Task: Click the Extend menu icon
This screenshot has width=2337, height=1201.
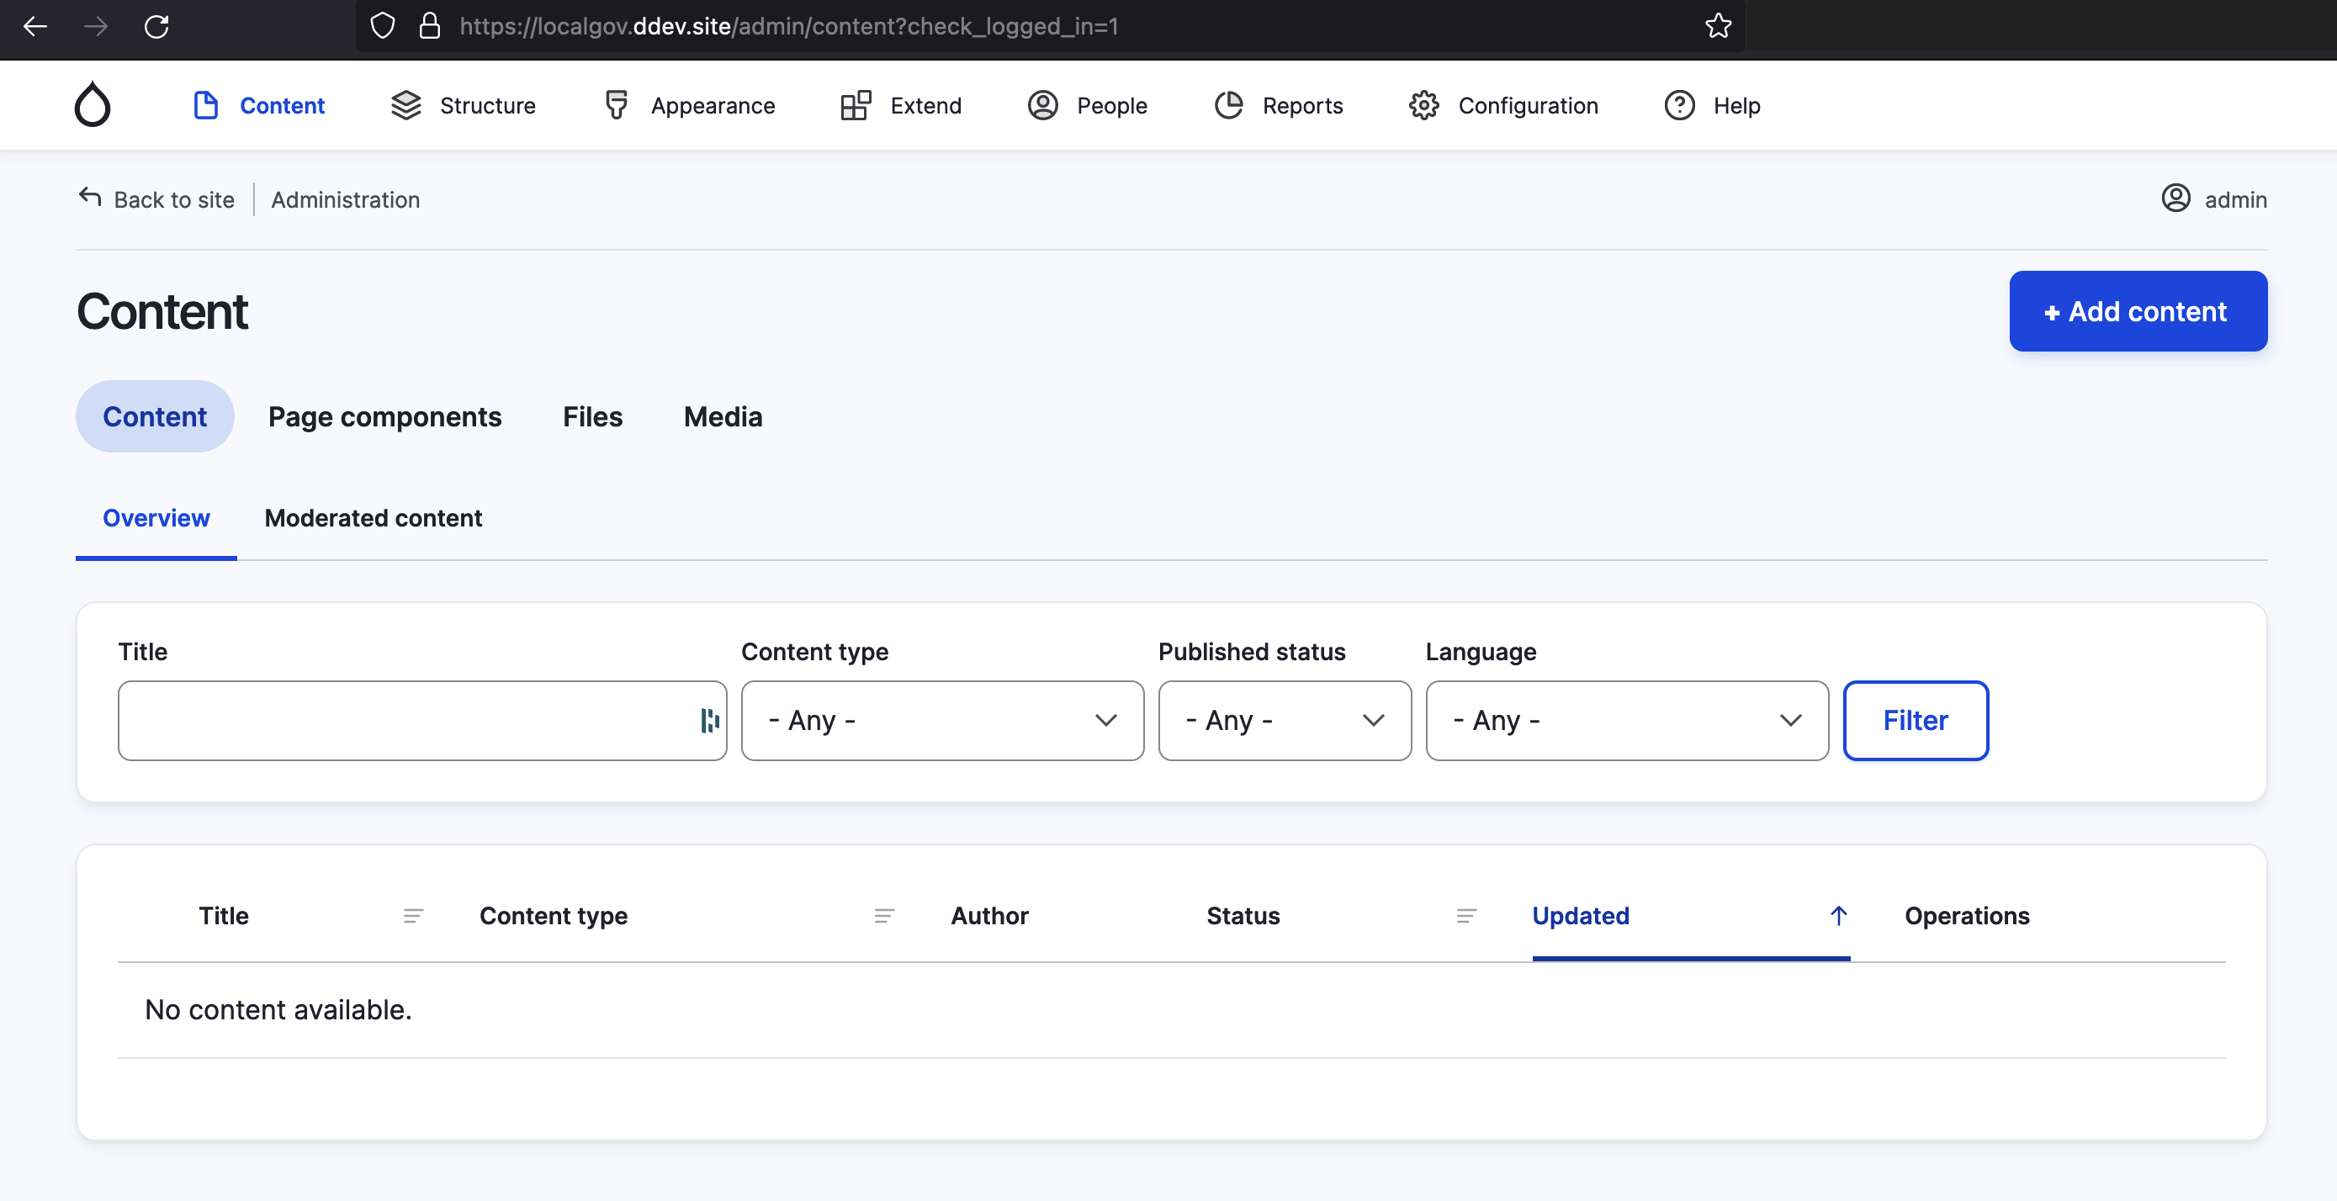Action: coord(855,104)
